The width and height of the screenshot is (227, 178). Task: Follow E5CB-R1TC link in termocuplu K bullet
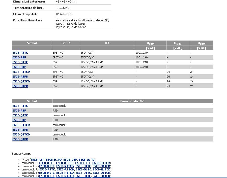point(47,166)
